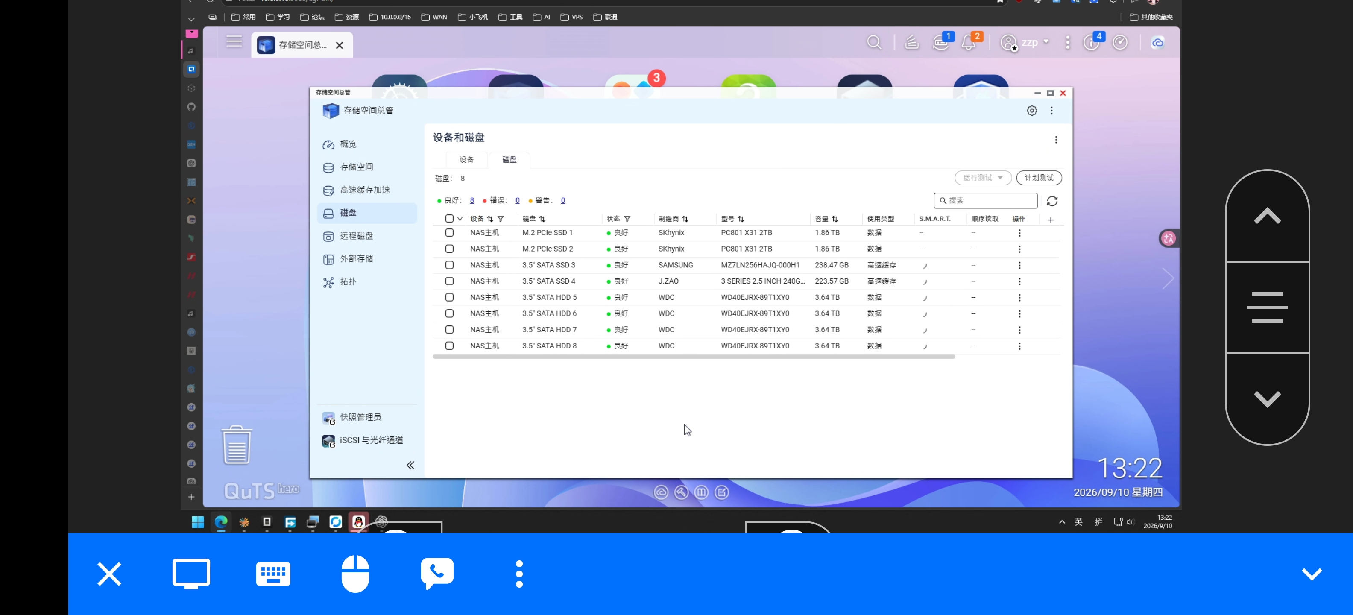Expand the bookmarks sidebar chevron
Screen dimensions: 1353x615
191,19
